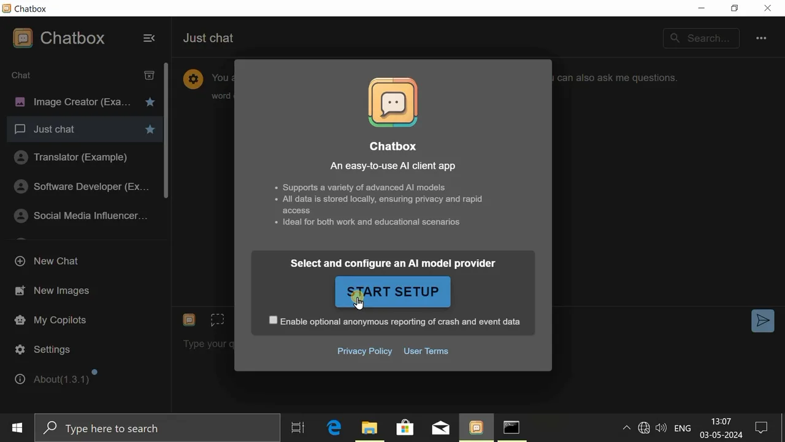
Task: Open the Image Creator (Example) chat
Action: (85, 102)
